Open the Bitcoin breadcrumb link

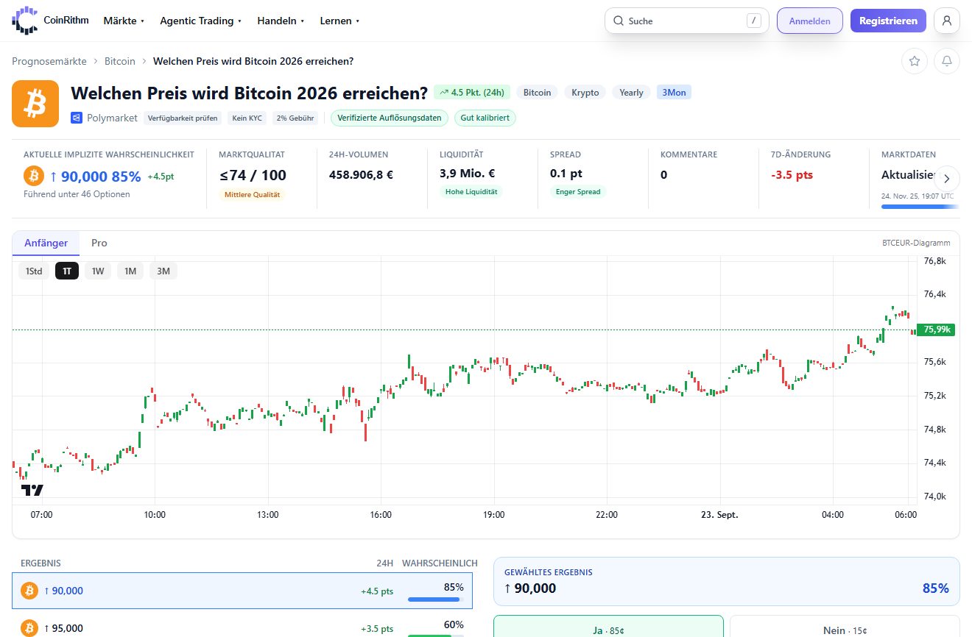point(120,61)
